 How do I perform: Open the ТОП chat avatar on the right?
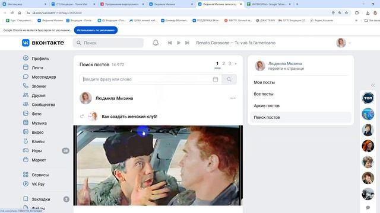point(368,98)
